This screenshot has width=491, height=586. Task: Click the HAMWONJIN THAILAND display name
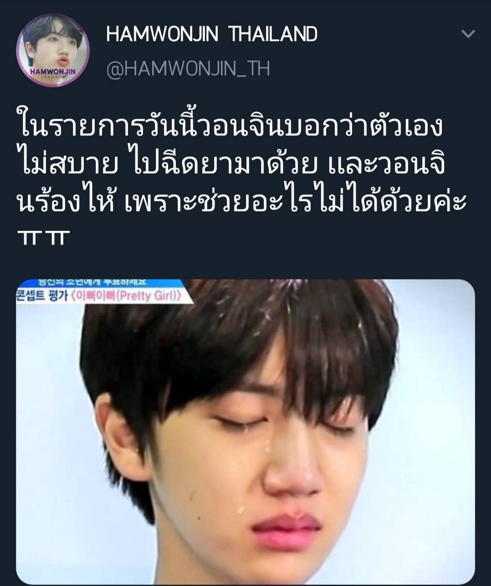[211, 34]
